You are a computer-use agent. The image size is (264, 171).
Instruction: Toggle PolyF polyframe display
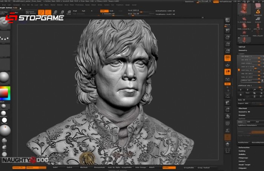click(227, 123)
